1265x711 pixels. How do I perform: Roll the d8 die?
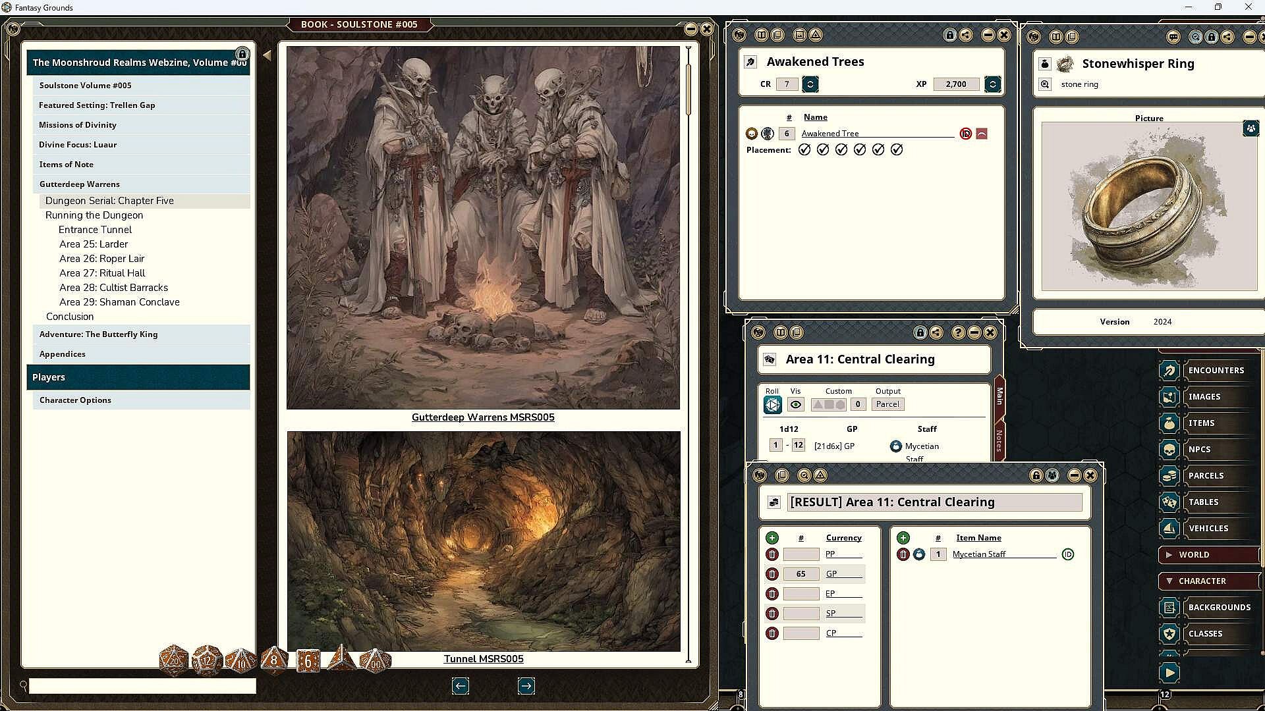click(x=274, y=660)
